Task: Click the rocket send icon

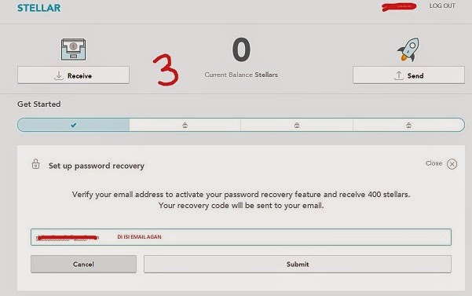Action: pyautogui.click(x=408, y=49)
